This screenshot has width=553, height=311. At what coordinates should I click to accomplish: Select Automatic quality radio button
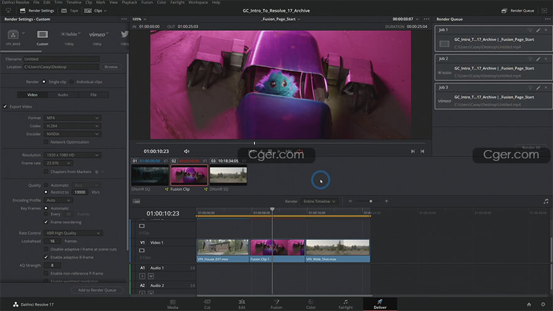pyautogui.click(x=46, y=185)
